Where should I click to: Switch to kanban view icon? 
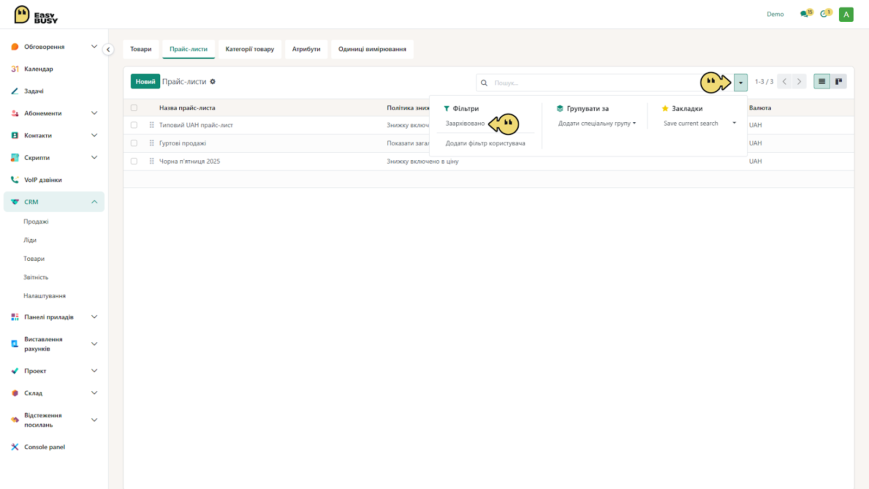tap(839, 81)
